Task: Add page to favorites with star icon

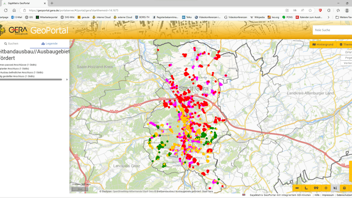Action: pos(310,10)
